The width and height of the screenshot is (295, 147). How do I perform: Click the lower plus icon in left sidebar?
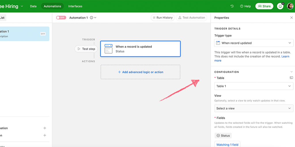(x=45, y=135)
